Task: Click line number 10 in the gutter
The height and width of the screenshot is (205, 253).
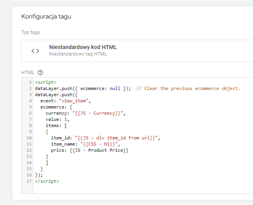Action: point(29,138)
